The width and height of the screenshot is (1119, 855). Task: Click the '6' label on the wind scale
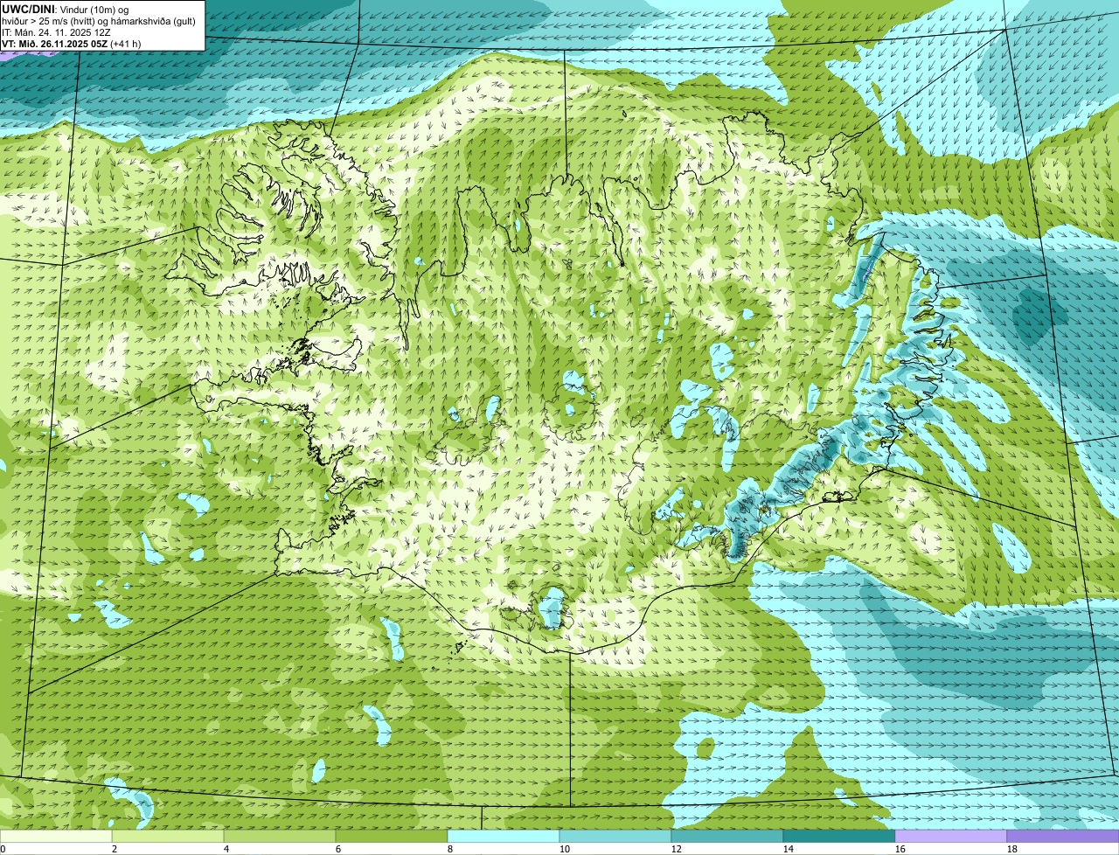pos(338,849)
